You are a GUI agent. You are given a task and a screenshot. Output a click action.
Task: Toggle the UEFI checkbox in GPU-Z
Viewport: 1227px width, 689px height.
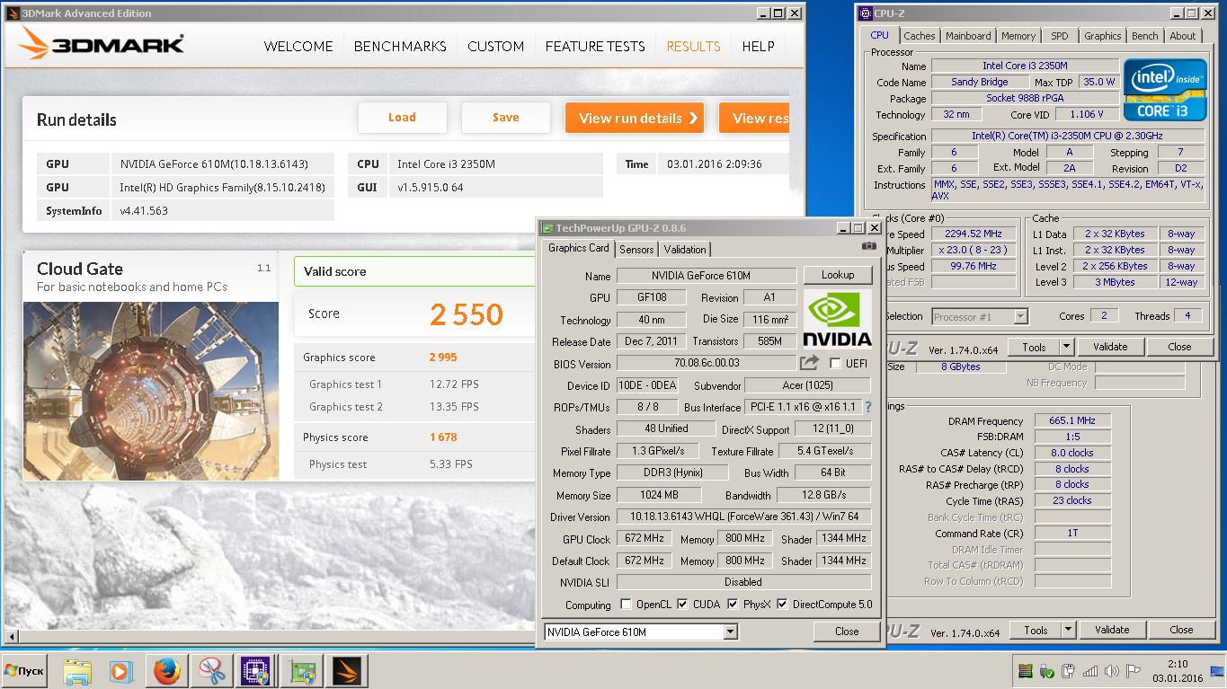835,364
